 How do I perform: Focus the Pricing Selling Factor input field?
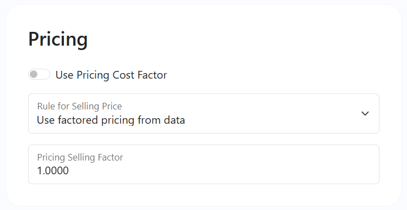coord(204,164)
